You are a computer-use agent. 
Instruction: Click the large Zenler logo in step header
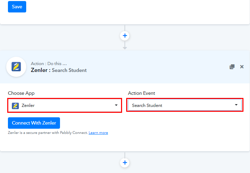click(16, 67)
